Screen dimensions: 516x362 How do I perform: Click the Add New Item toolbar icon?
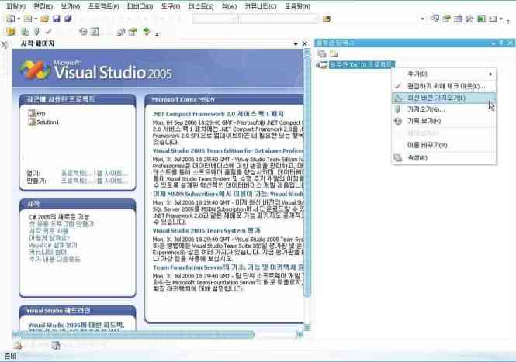point(28,19)
